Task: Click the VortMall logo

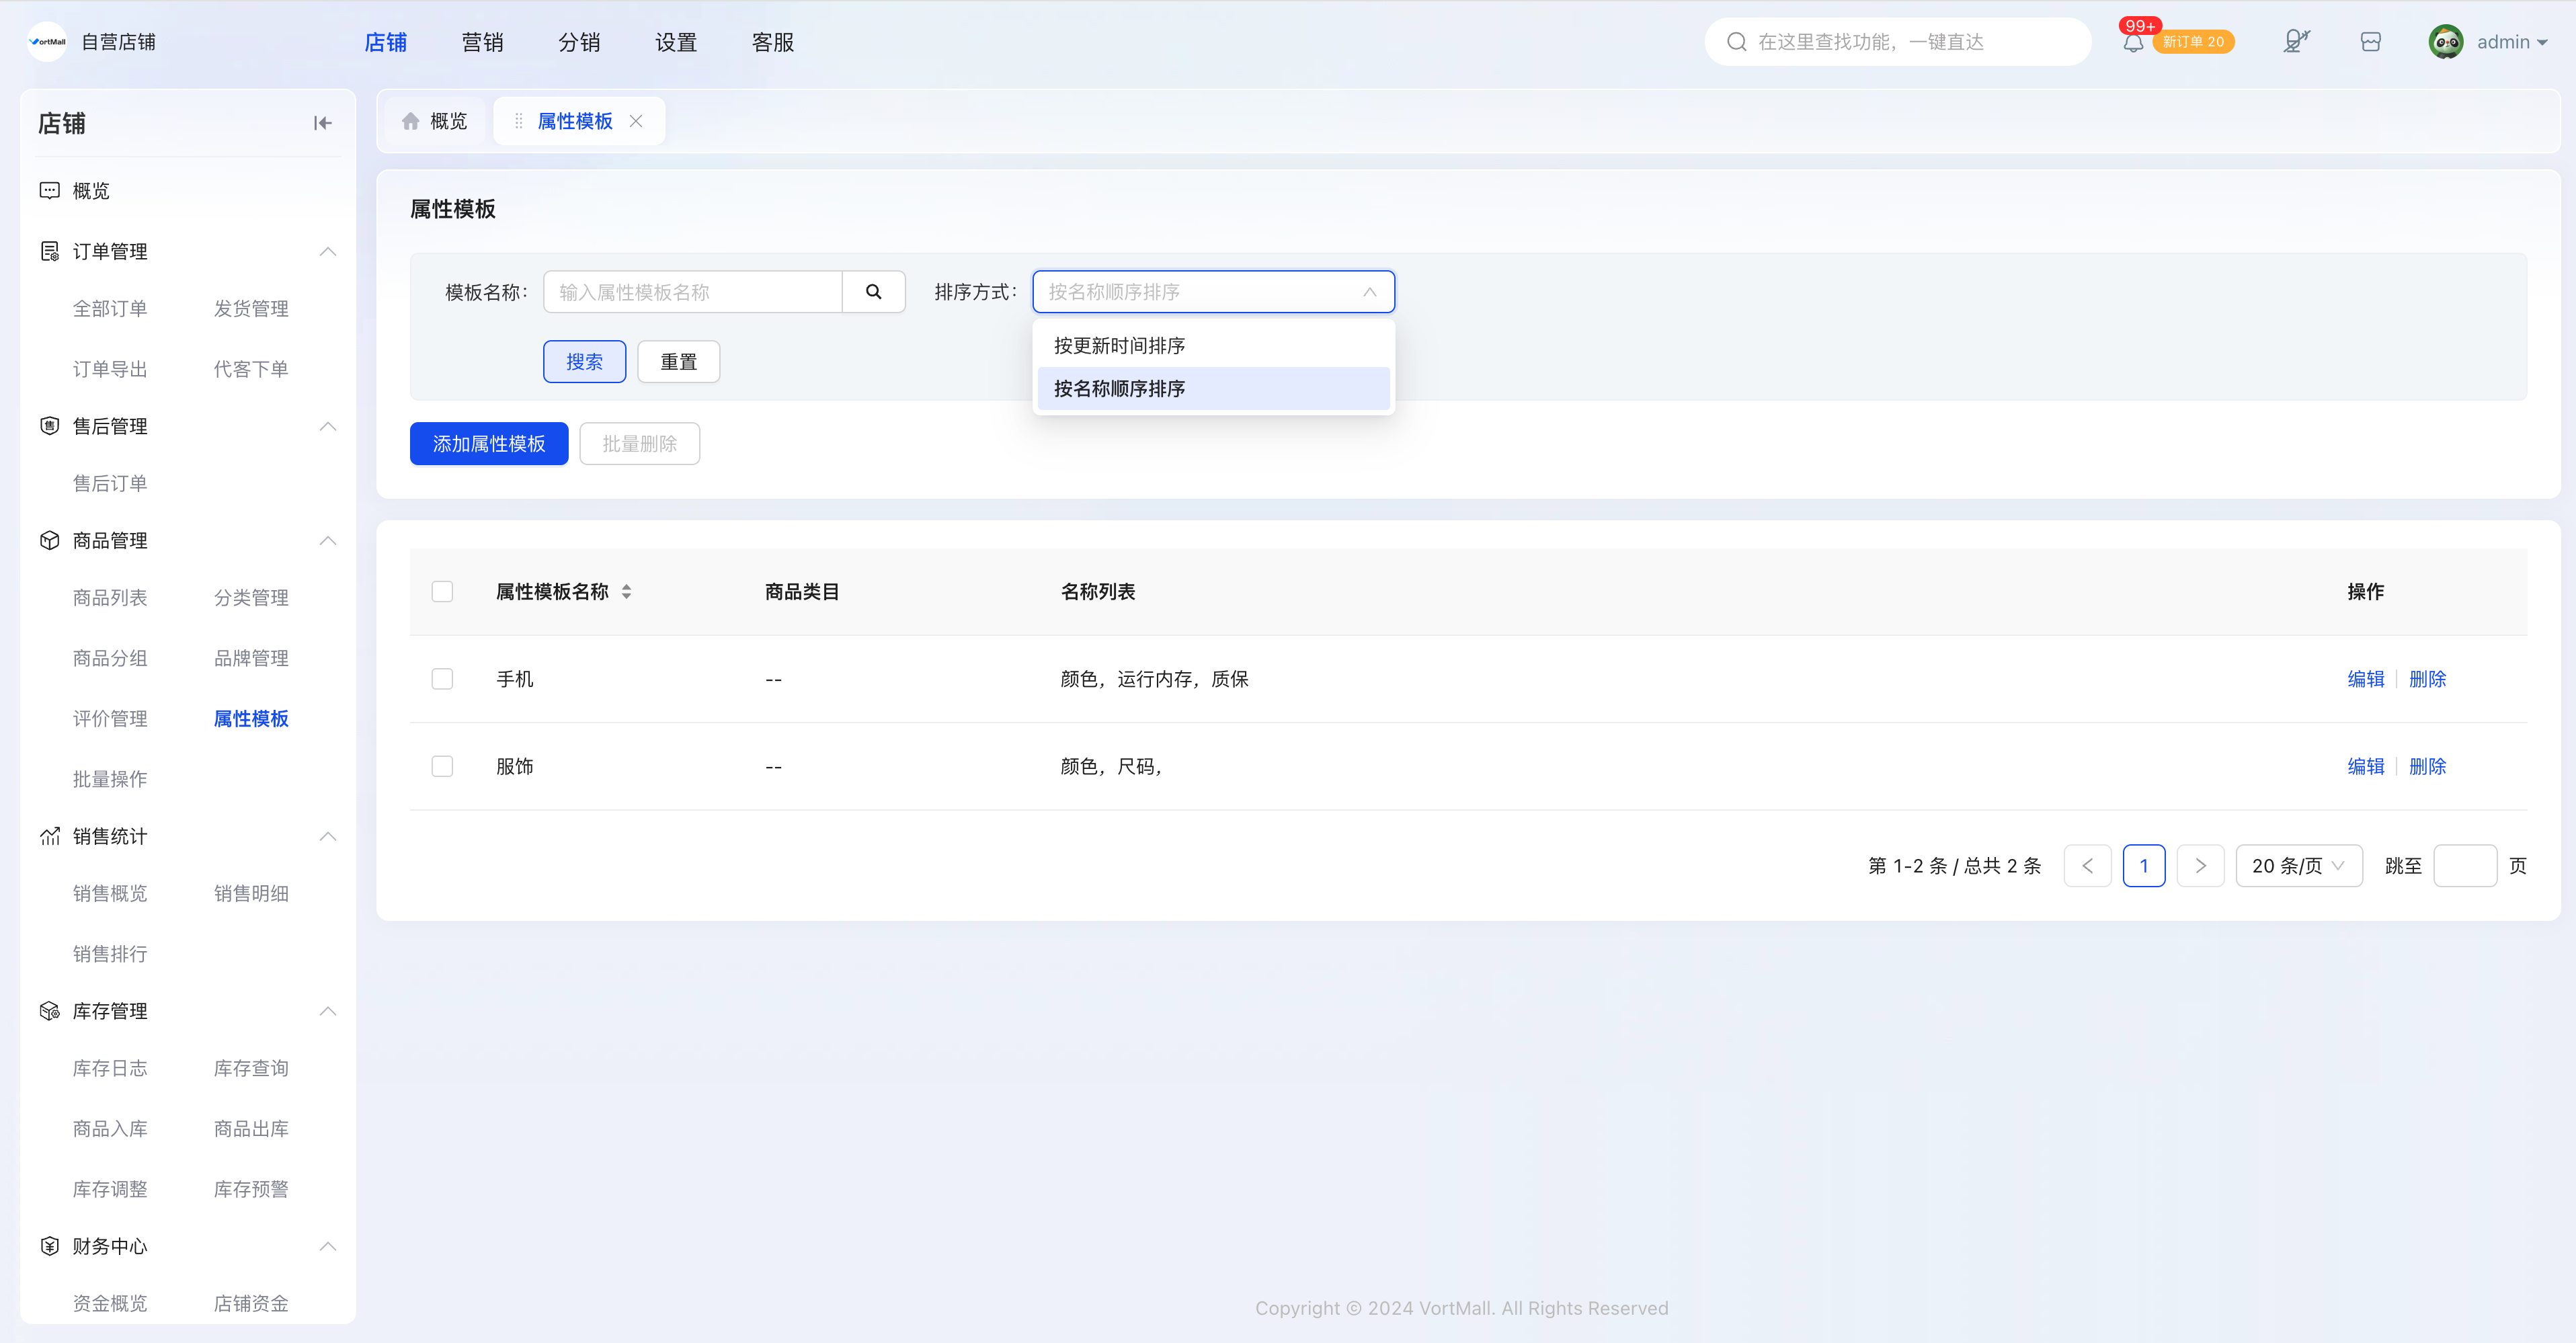Action: click(x=47, y=42)
